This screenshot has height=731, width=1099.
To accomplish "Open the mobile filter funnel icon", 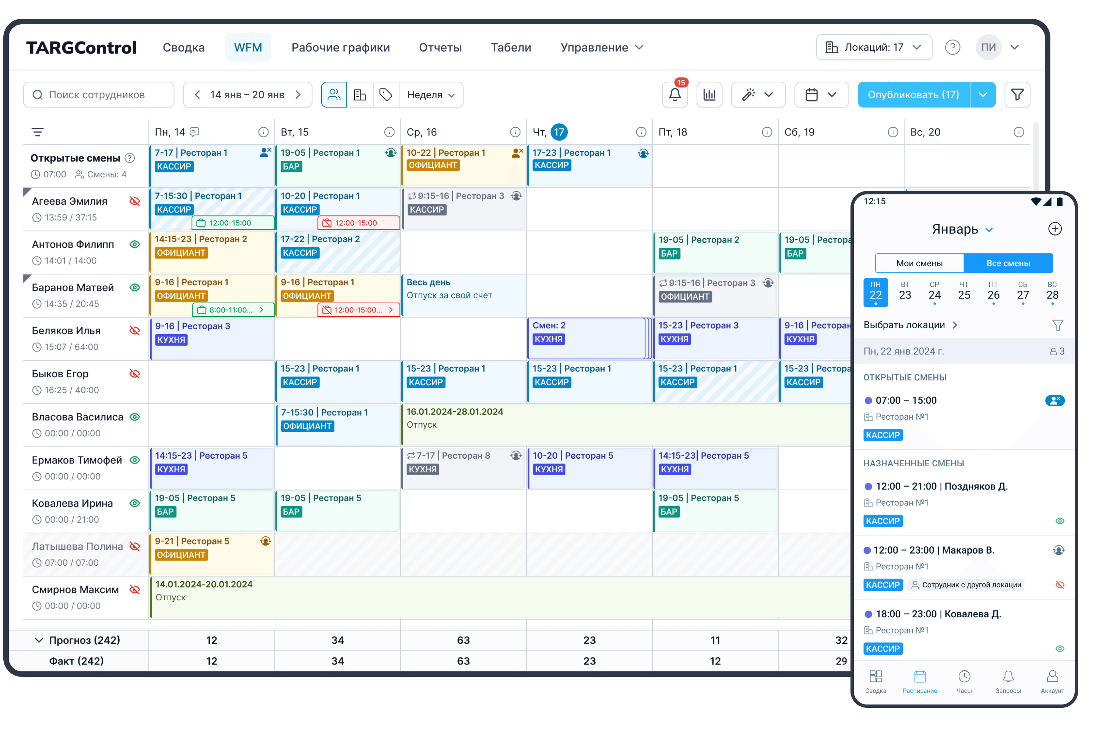I will pyautogui.click(x=1057, y=325).
